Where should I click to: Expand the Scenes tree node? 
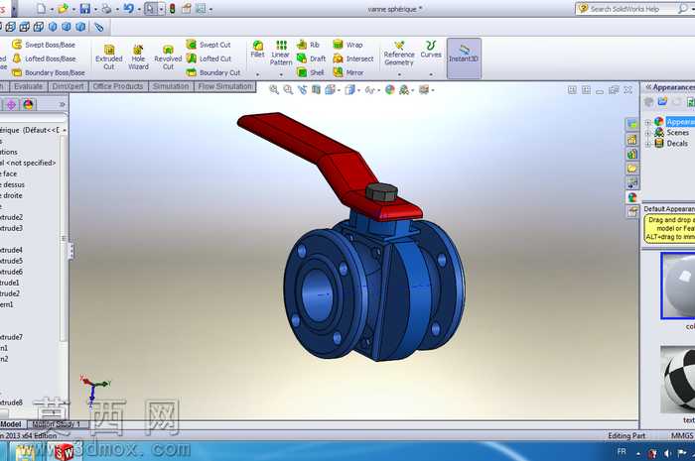click(647, 133)
